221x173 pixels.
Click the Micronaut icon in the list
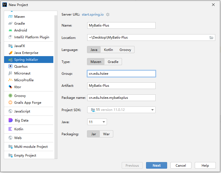10,73
